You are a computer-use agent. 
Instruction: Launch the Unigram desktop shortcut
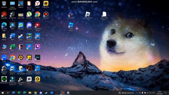[21, 4]
